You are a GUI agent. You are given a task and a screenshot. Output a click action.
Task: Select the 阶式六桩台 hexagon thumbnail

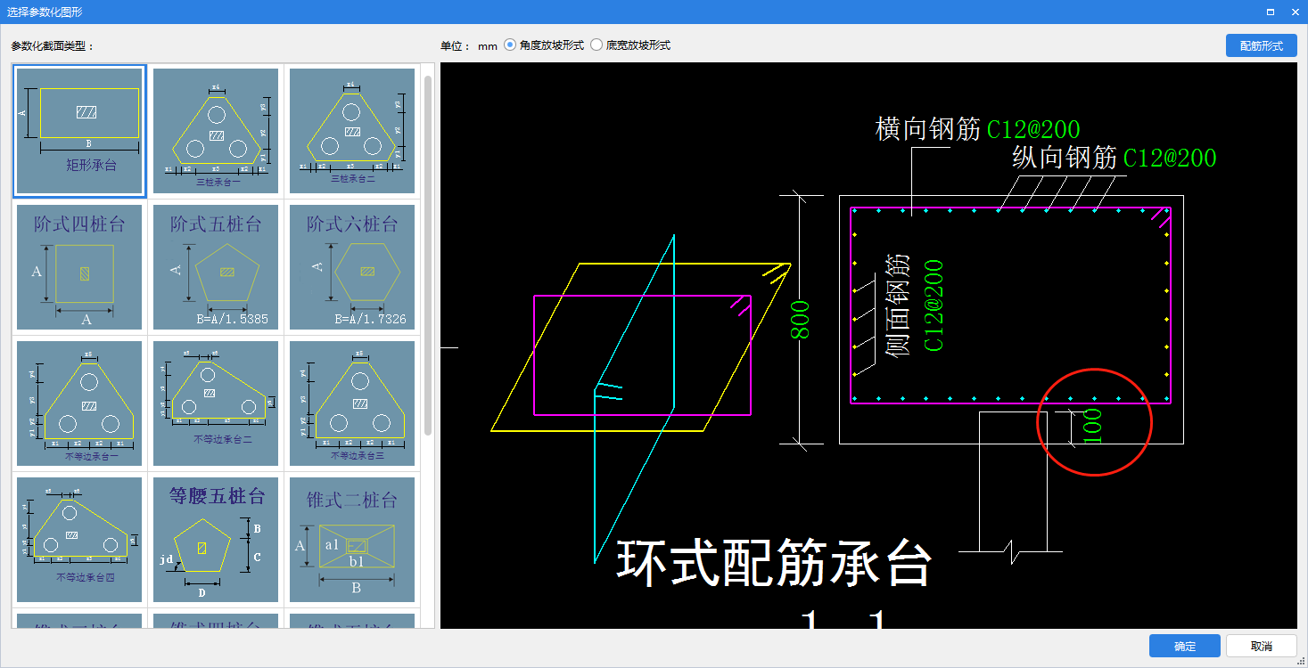click(x=352, y=267)
